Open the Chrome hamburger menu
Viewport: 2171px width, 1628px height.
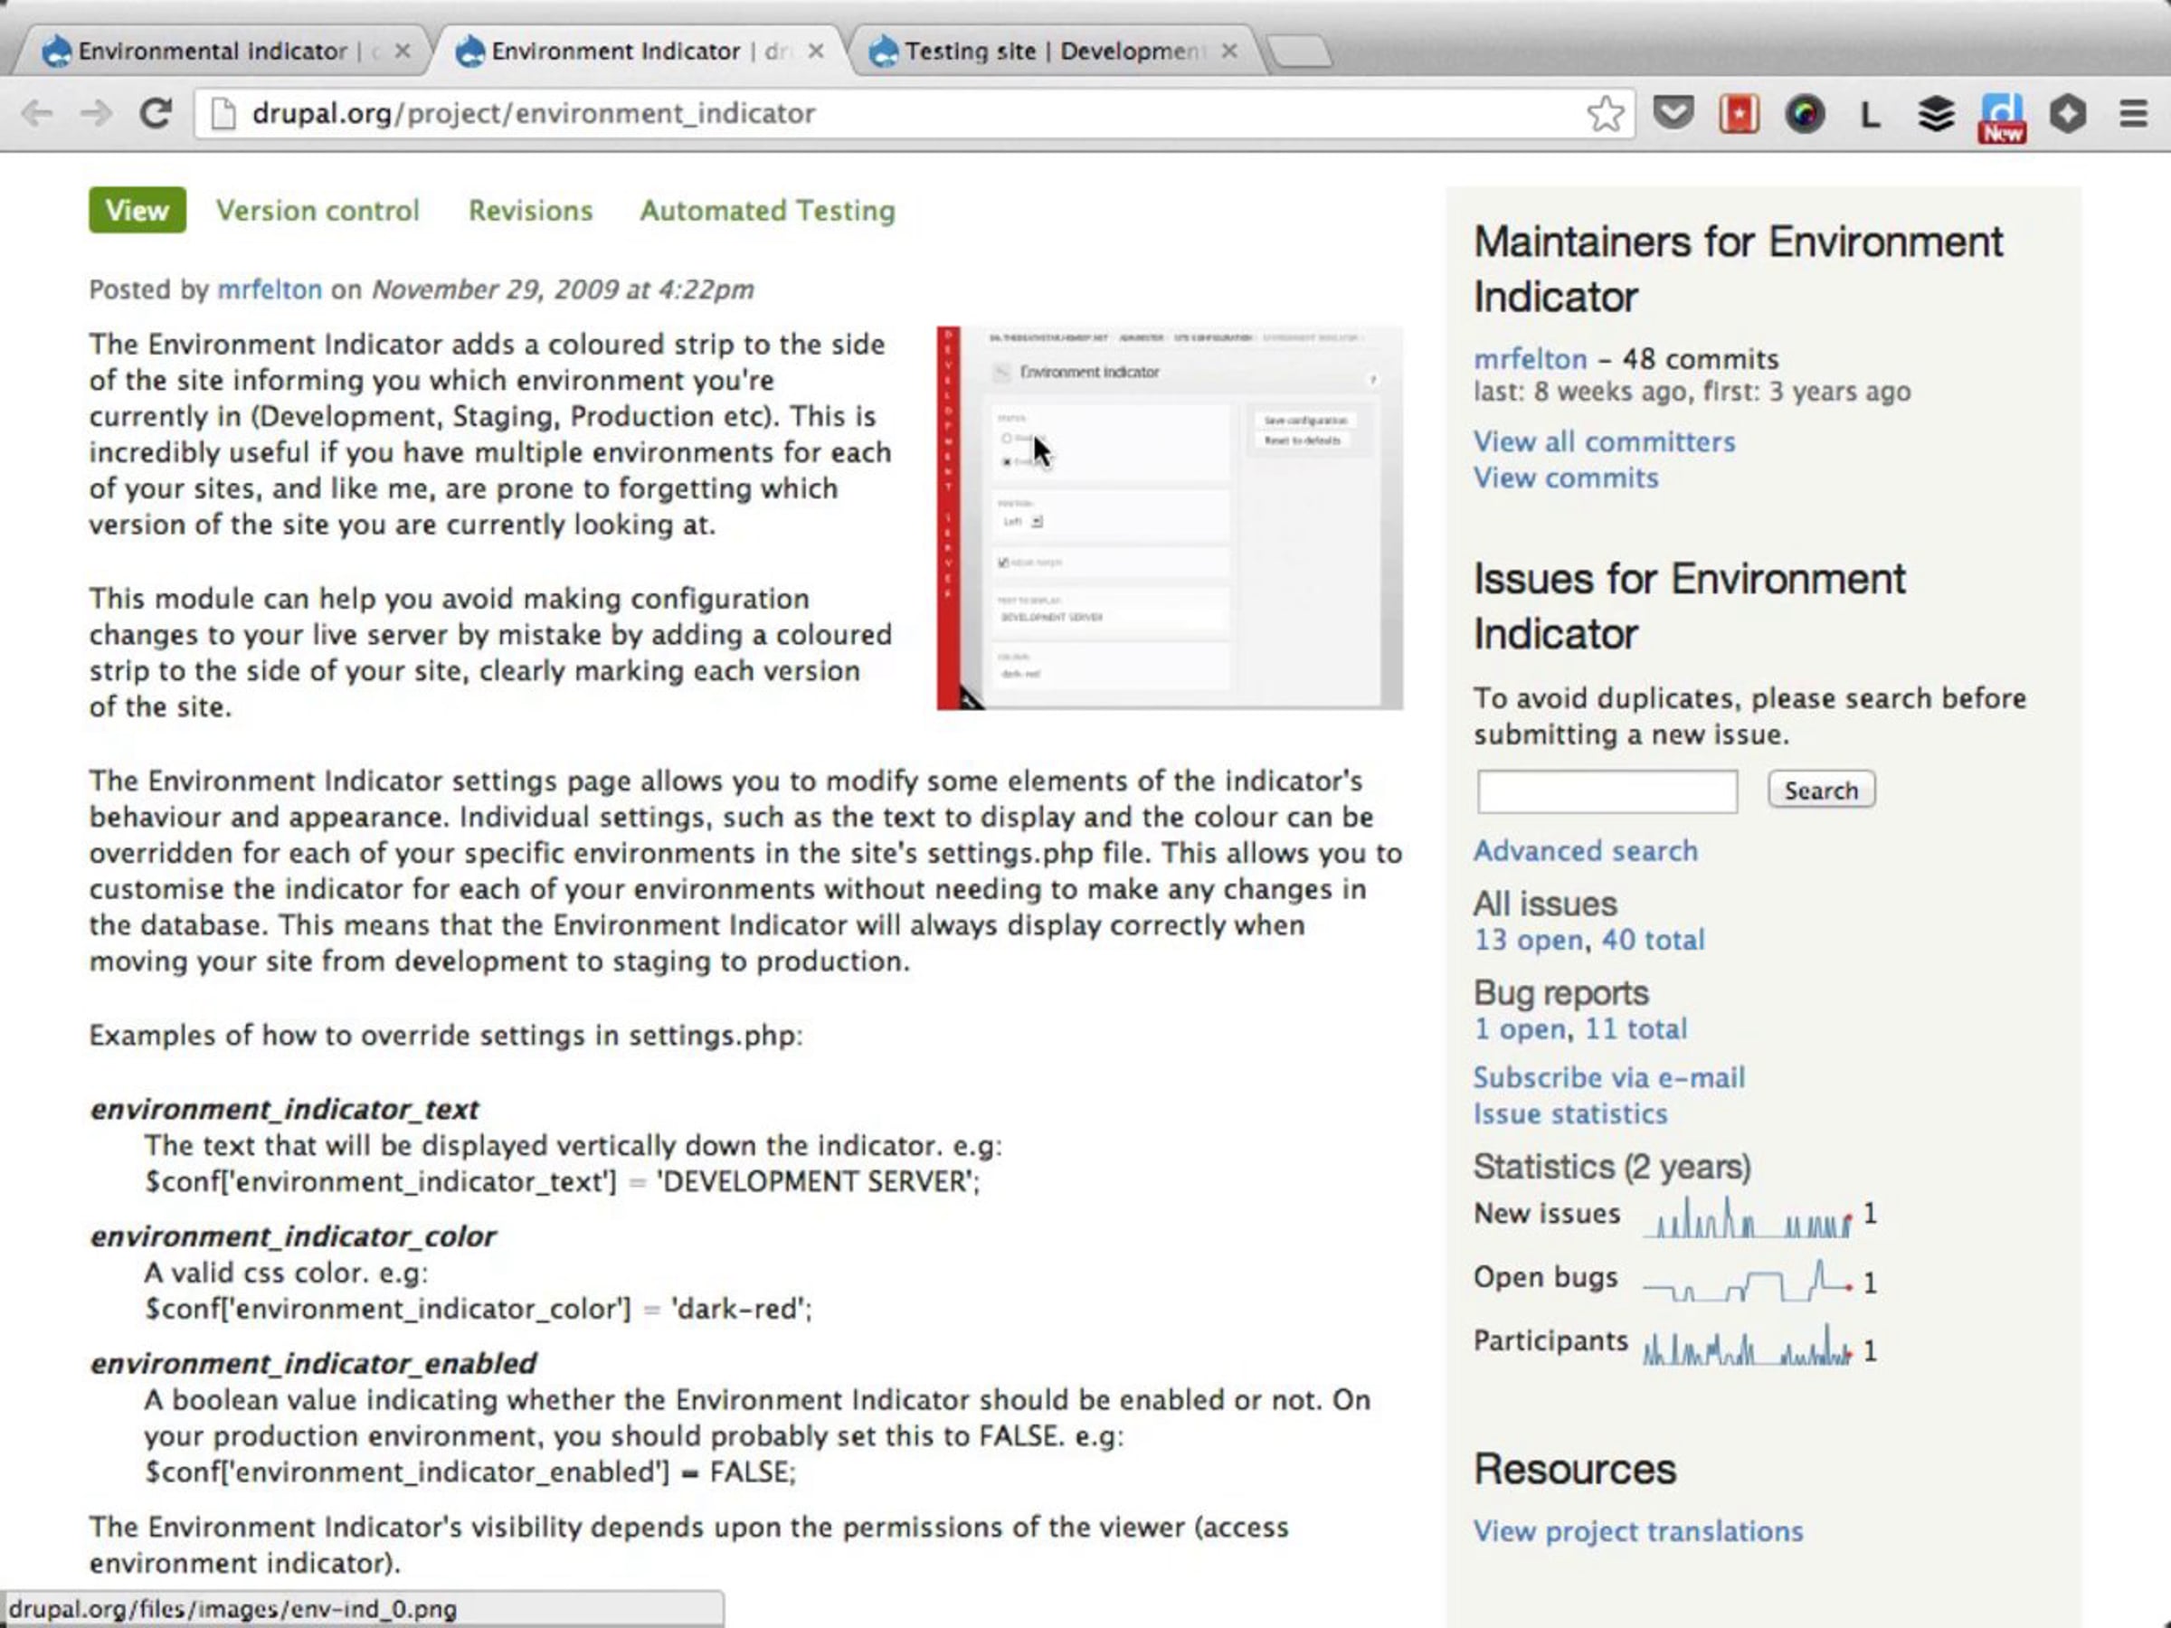pyautogui.click(x=2133, y=114)
